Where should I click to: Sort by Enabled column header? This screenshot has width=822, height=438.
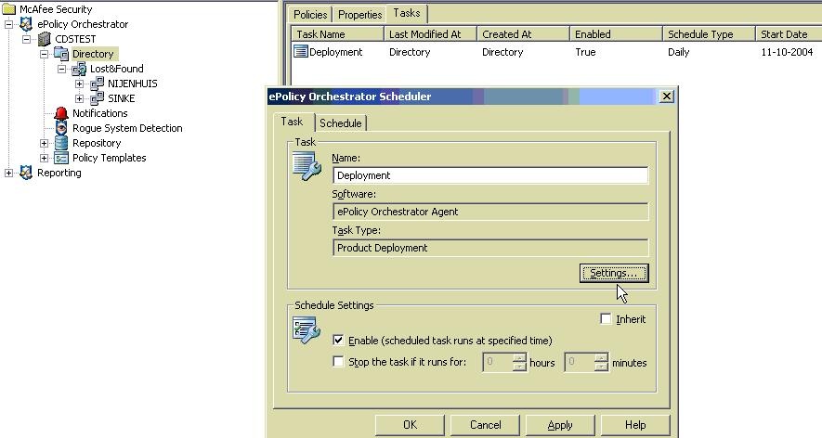[616, 34]
